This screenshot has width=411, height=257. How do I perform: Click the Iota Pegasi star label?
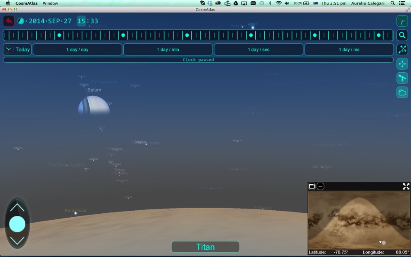point(322,167)
